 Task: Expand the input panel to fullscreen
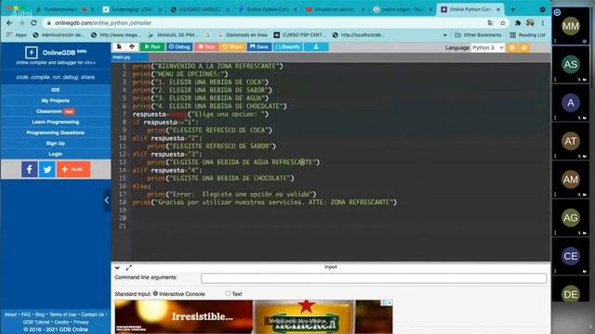[128, 268]
